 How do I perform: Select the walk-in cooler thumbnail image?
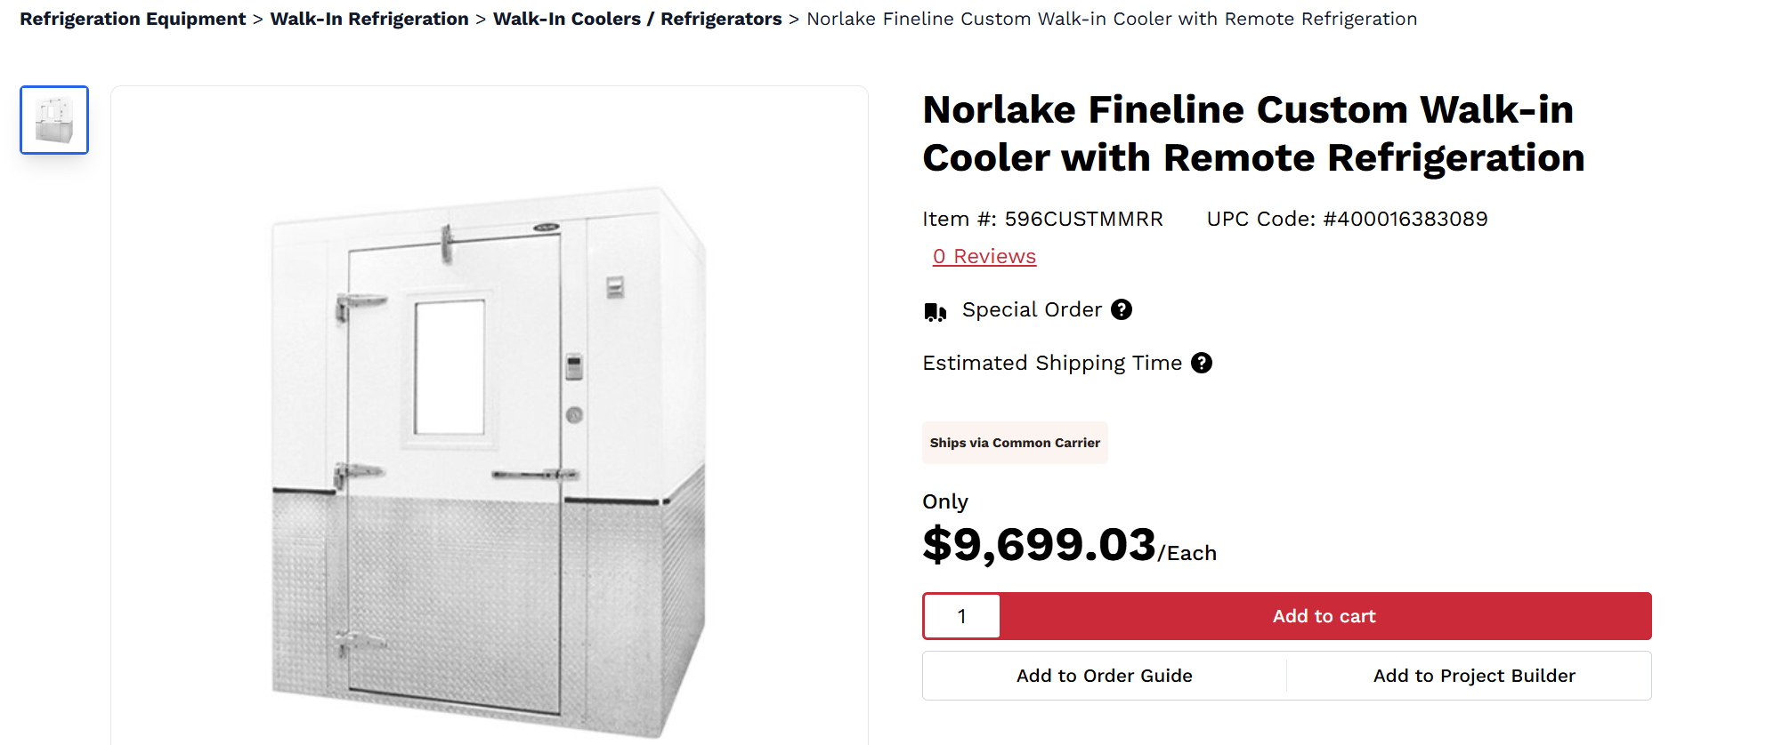pyautogui.click(x=54, y=120)
